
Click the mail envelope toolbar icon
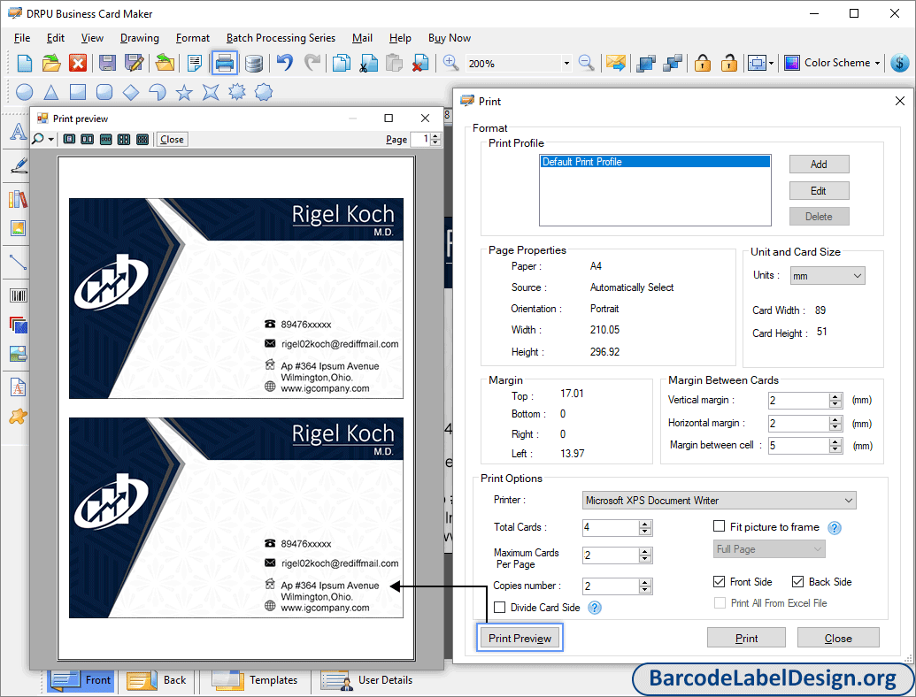tap(616, 63)
